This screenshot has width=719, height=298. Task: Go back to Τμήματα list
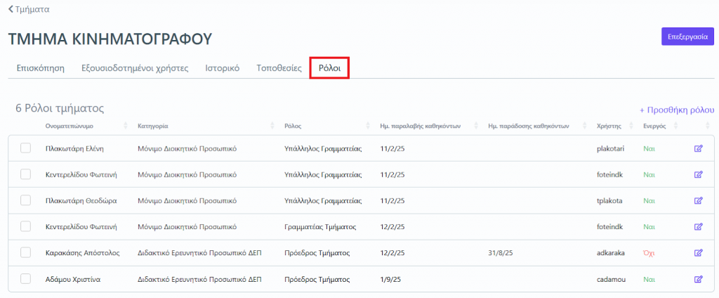click(x=29, y=9)
